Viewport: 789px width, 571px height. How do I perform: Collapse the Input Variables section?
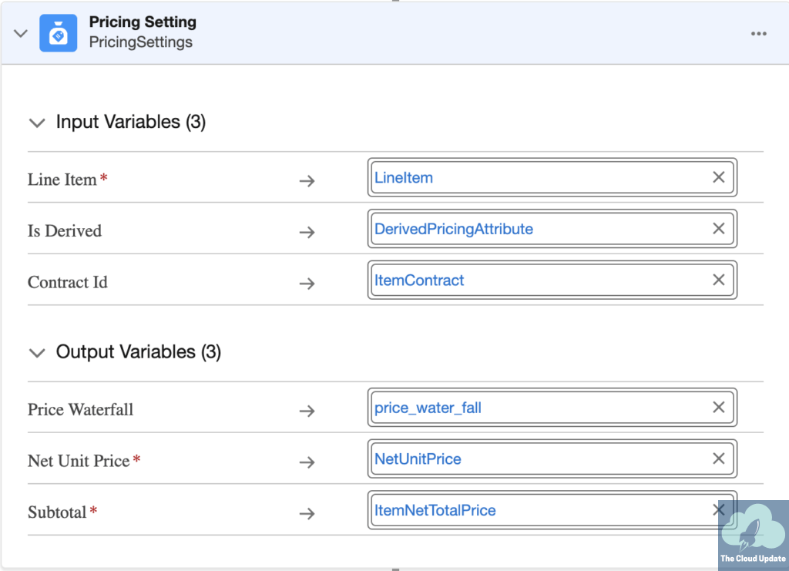[36, 123]
